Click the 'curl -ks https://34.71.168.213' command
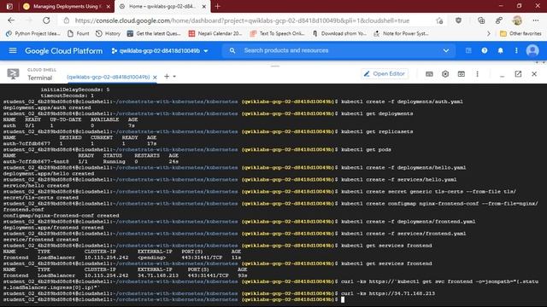Image resolution: width=547 pixels, height=307 pixels. point(388,293)
